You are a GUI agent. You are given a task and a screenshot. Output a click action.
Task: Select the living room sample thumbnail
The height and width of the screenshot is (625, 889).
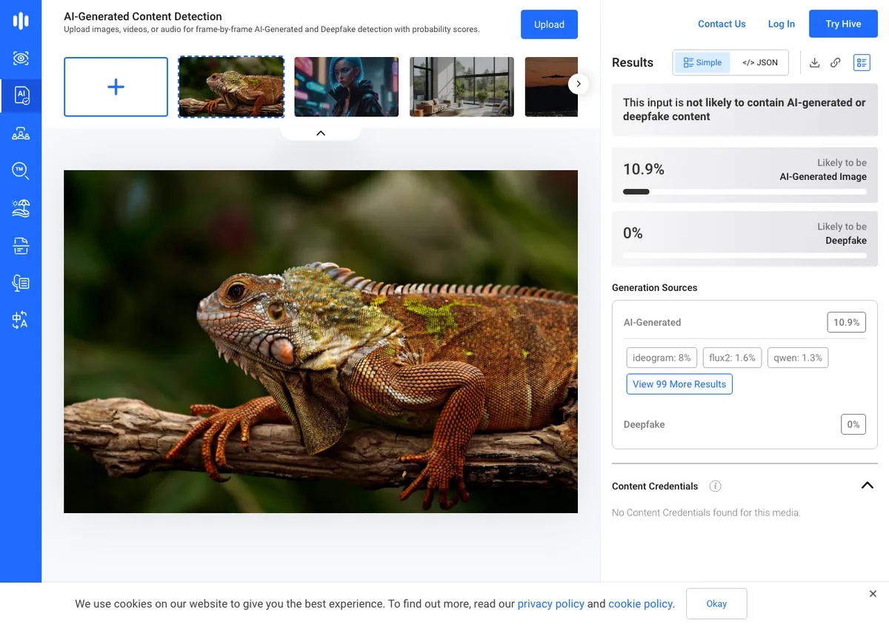point(462,87)
